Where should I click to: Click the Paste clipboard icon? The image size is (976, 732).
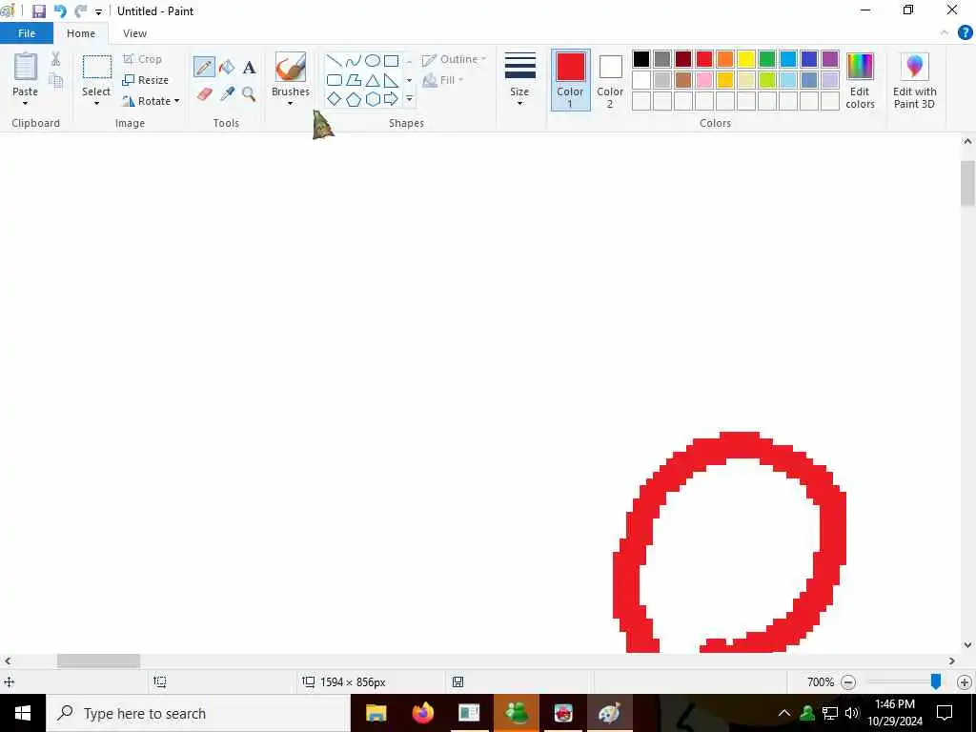(x=26, y=68)
